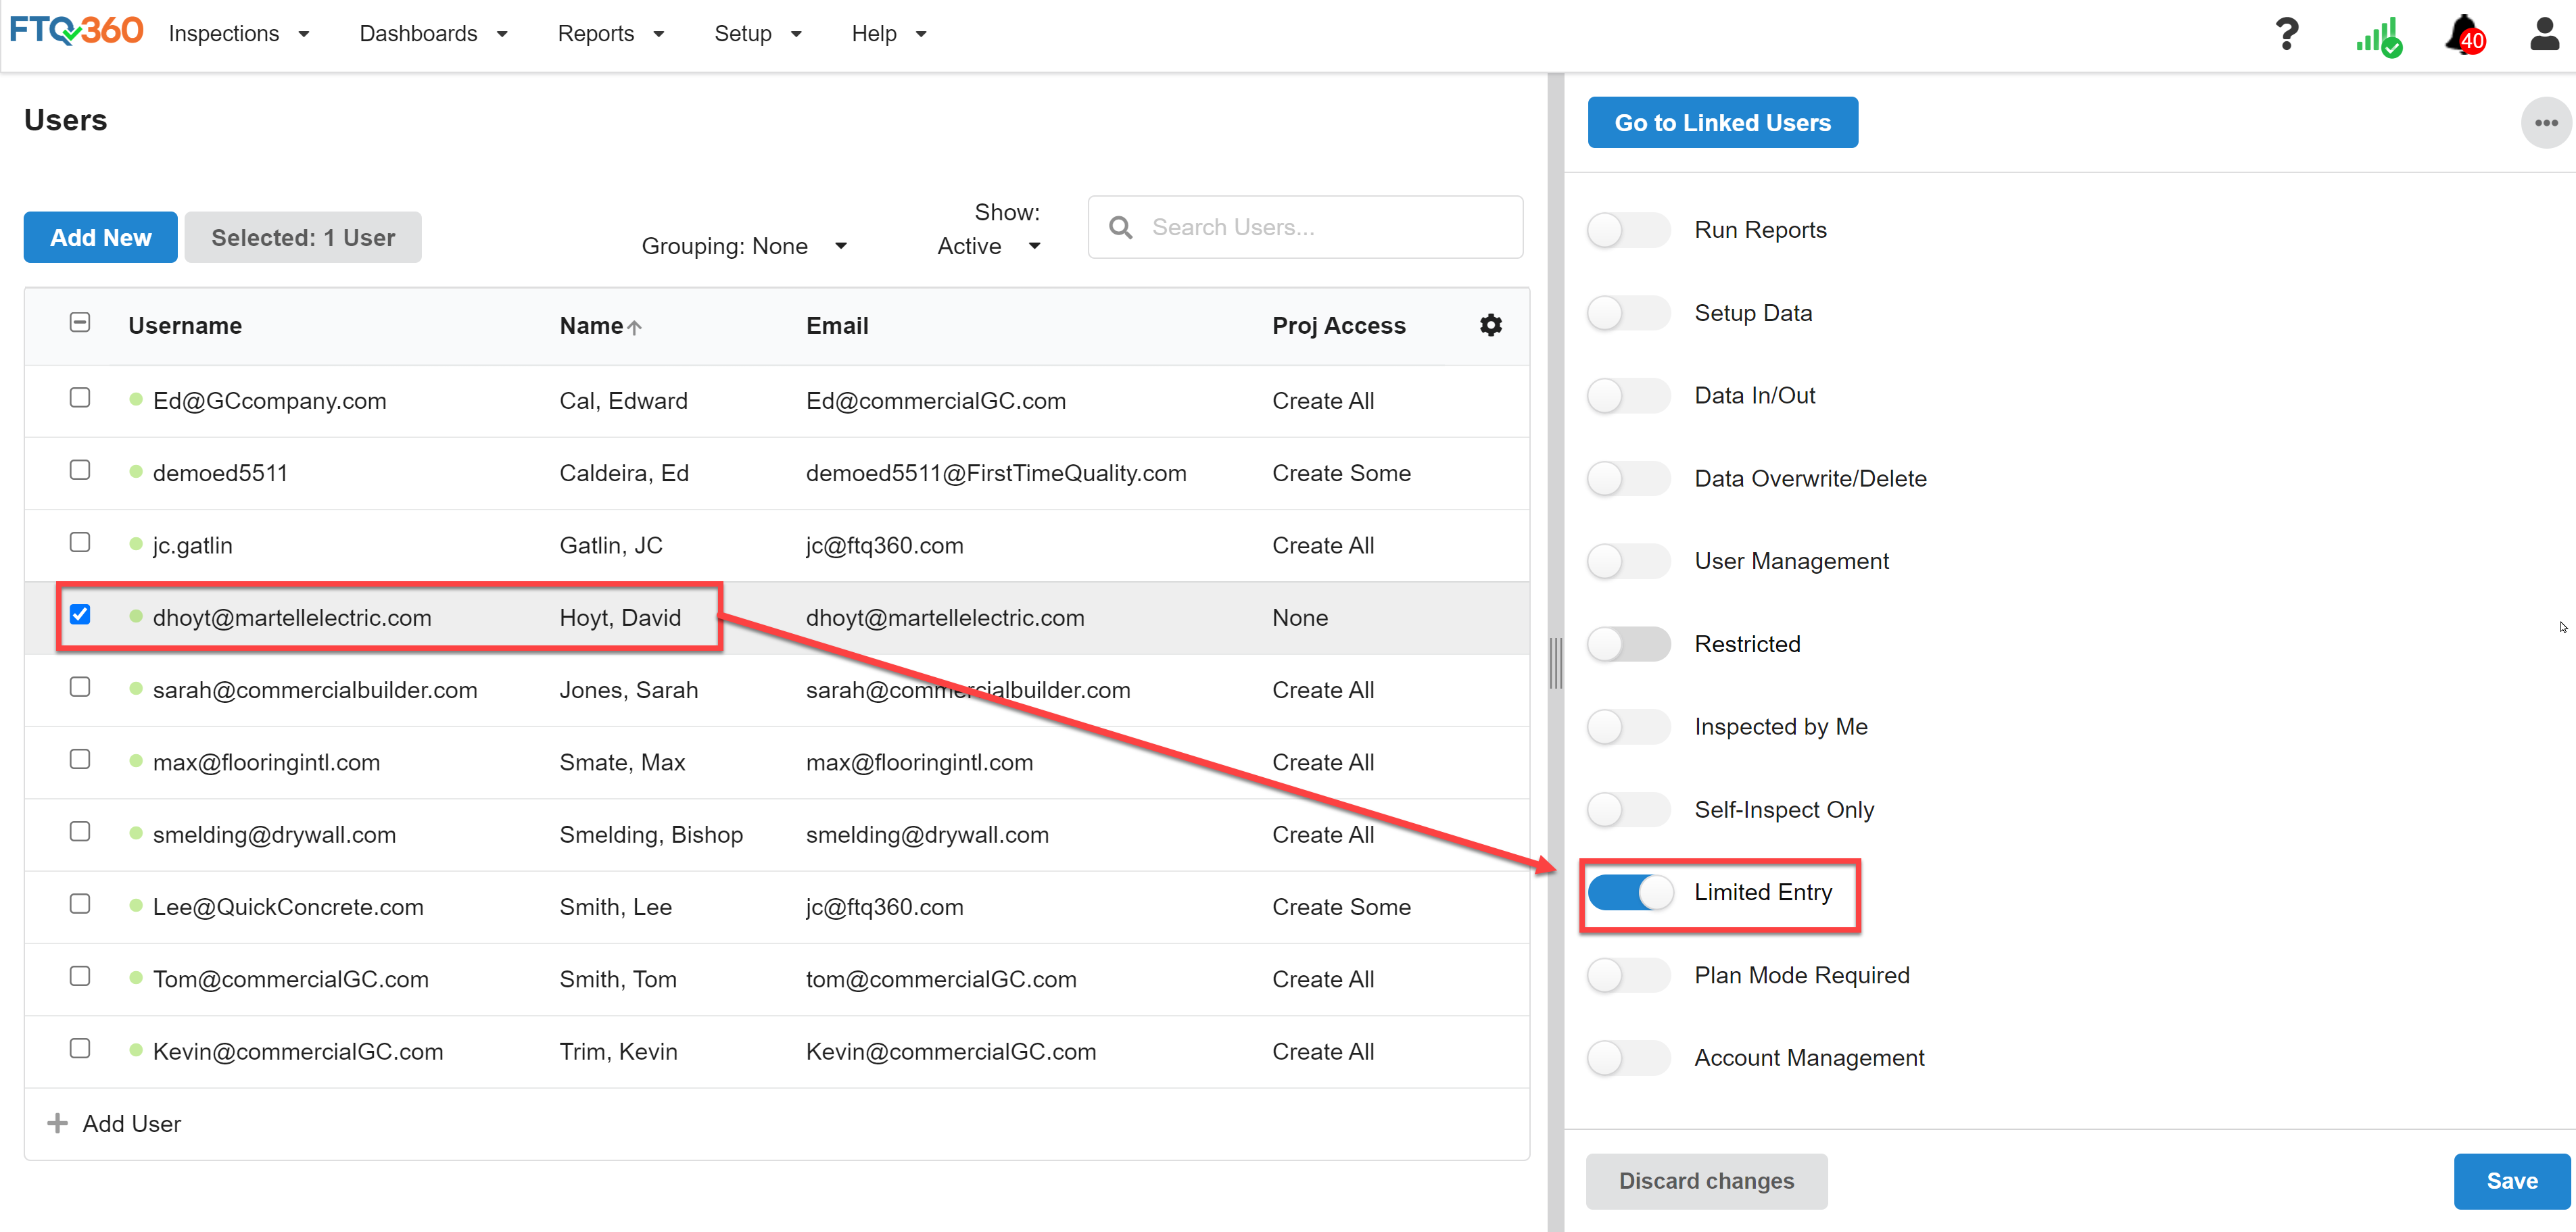The image size is (2576, 1232).
Task: Open the table column settings gear
Action: pos(1490,326)
